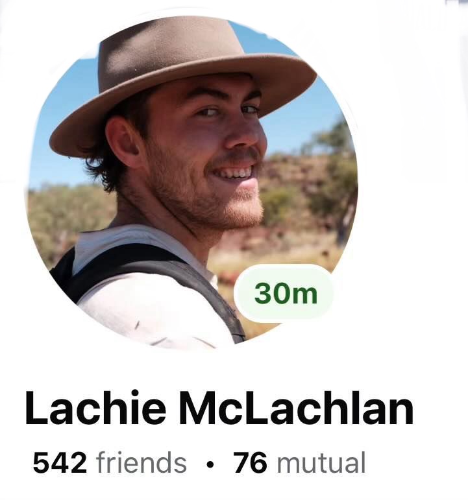Select the first name Lachie

pyautogui.click(x=96, y=409)
